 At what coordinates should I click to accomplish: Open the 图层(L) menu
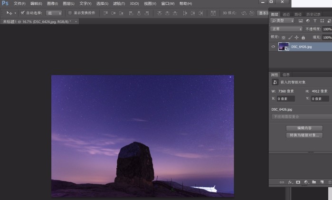(x=68, y=4)
